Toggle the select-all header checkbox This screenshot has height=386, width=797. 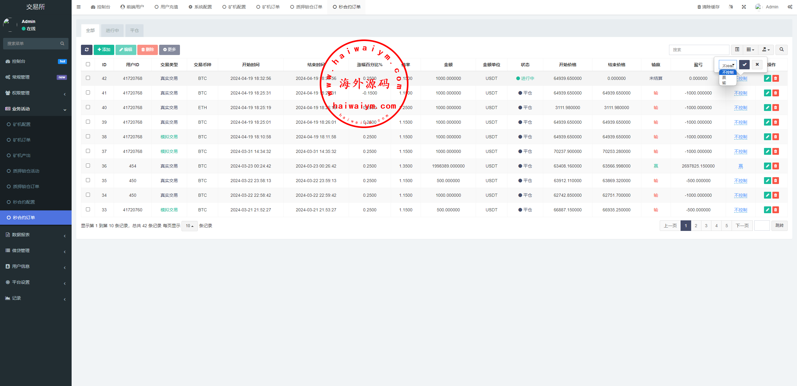(88, 64)
